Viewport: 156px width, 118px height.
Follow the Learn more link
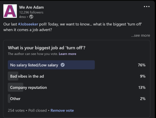tap(67, 54)
